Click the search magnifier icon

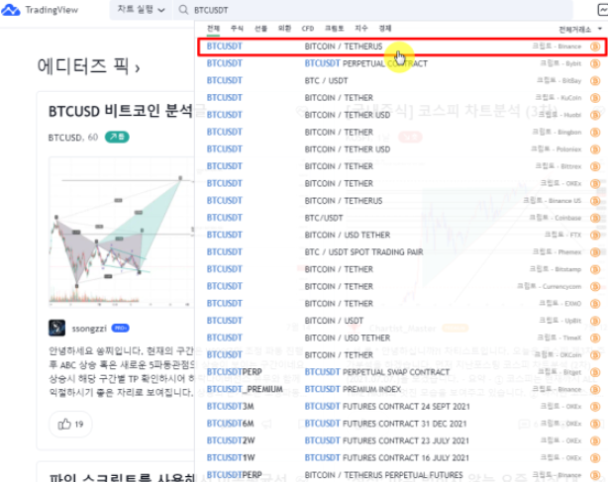pyautogui.click(x=184, y=8)
